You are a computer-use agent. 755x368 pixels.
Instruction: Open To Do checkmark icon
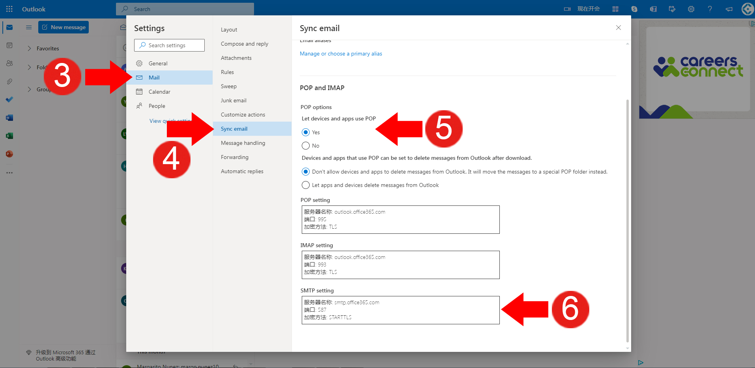[x=9, y=100]
